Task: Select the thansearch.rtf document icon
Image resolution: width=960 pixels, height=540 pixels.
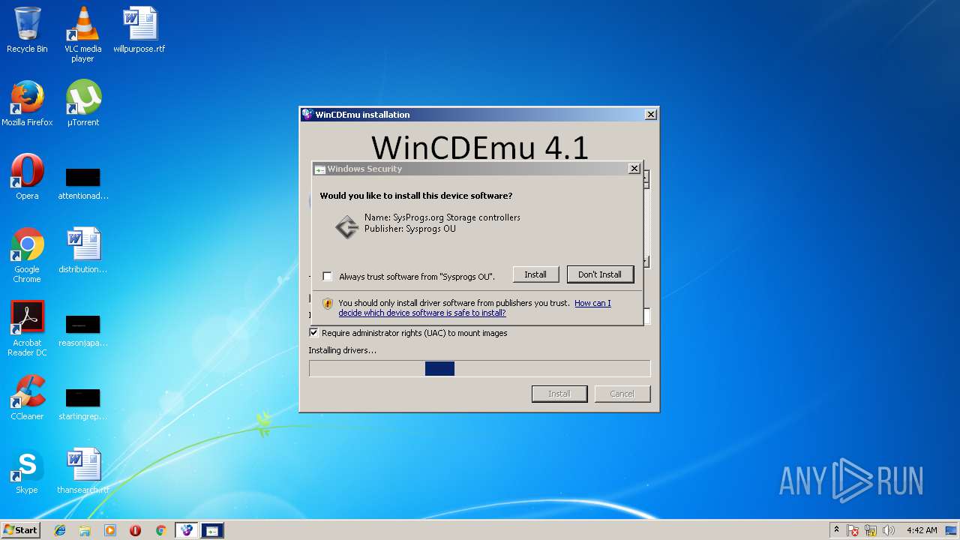Action: (82, 471)
